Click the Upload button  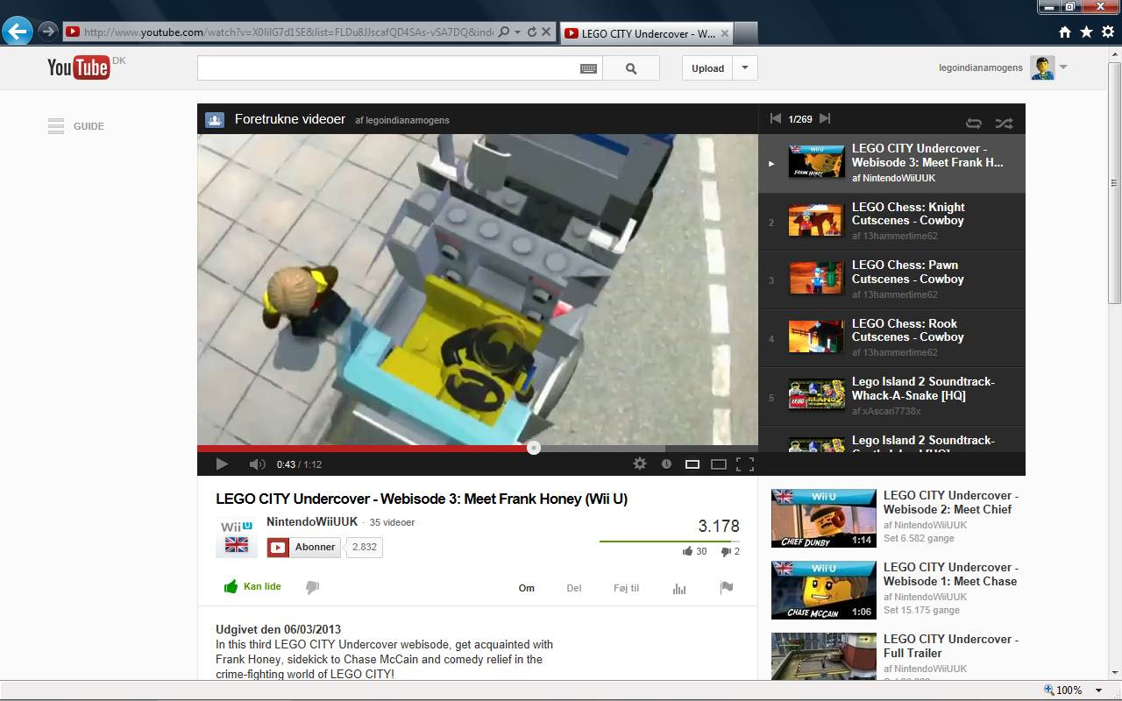(708, 68)
